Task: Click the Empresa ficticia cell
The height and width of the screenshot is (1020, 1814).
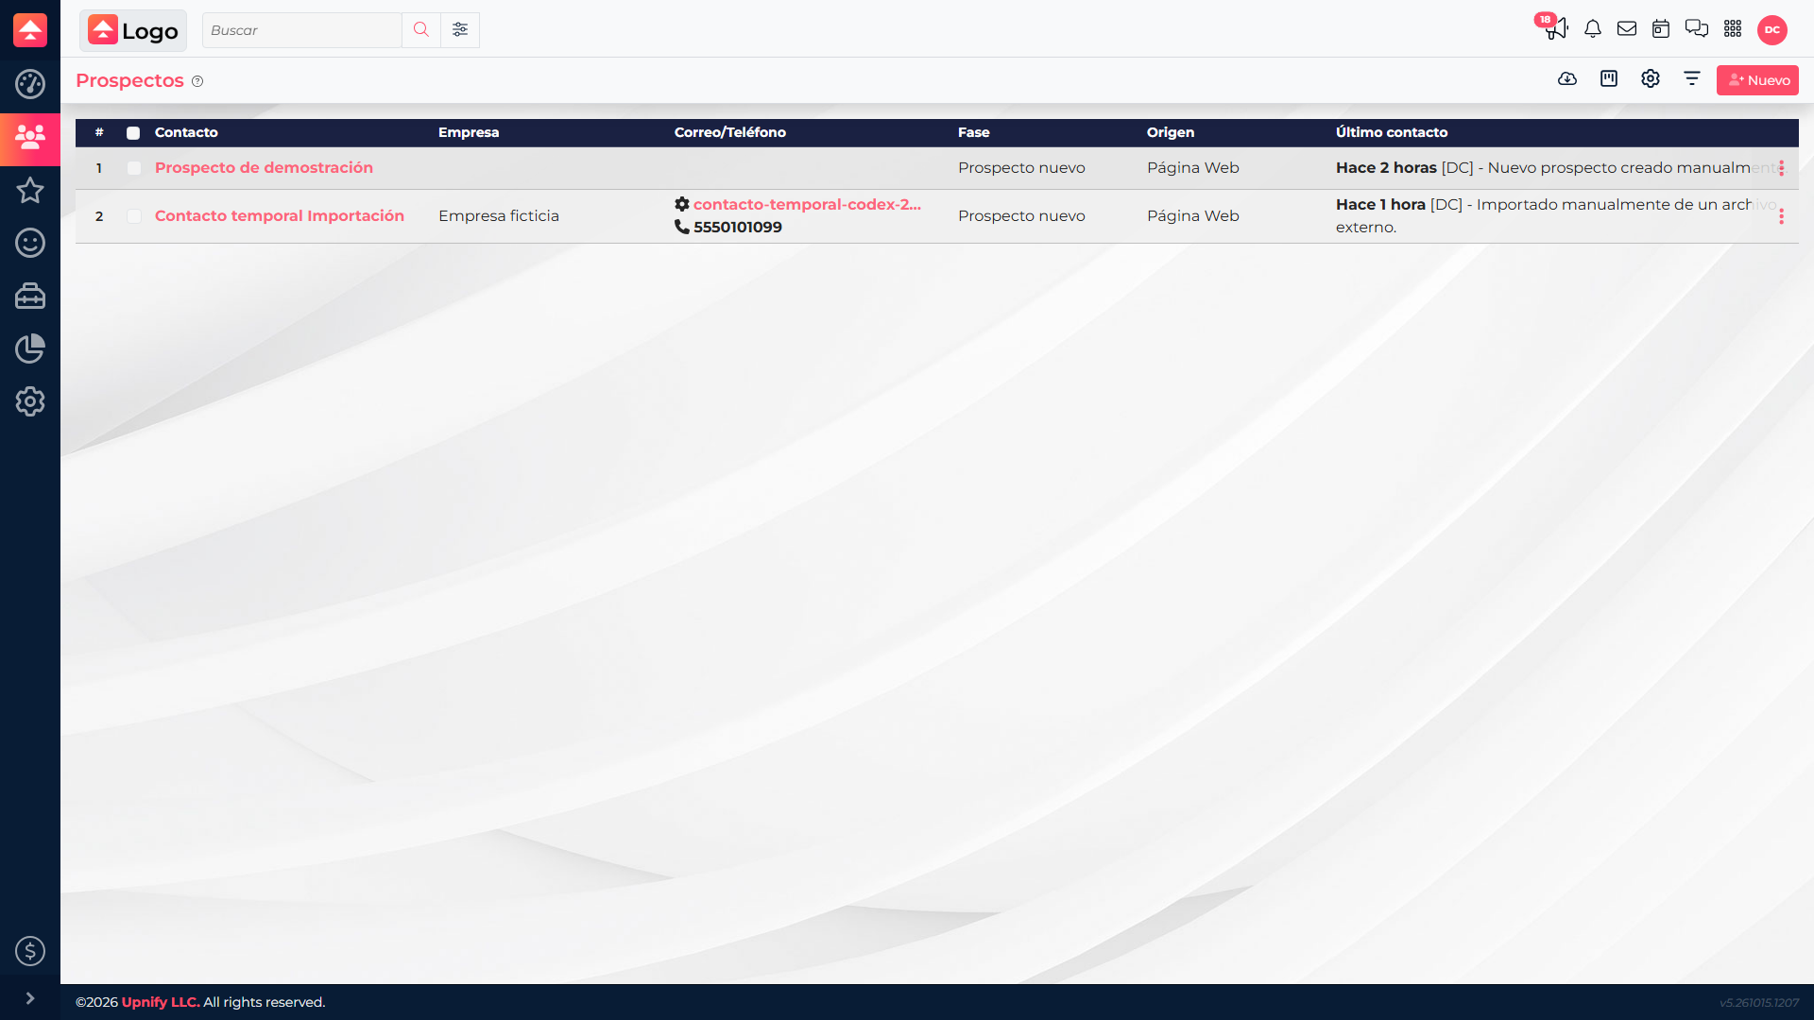Action: click(499, 216)
